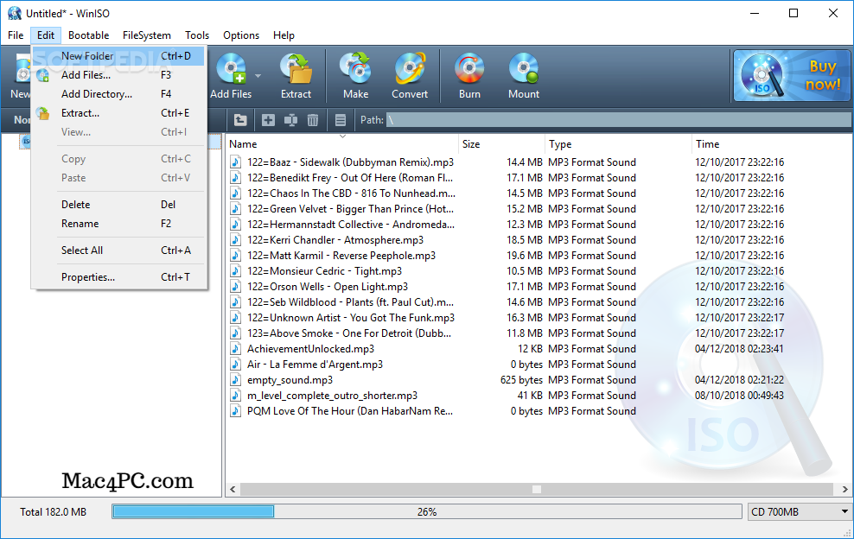Select the Seb Wildblood - Plants file name

tap(350, 302)
